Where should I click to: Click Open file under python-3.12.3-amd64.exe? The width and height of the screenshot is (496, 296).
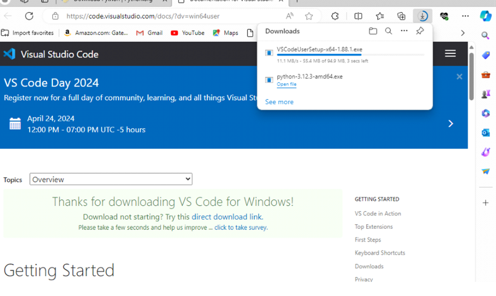click(x=286, y=84)
